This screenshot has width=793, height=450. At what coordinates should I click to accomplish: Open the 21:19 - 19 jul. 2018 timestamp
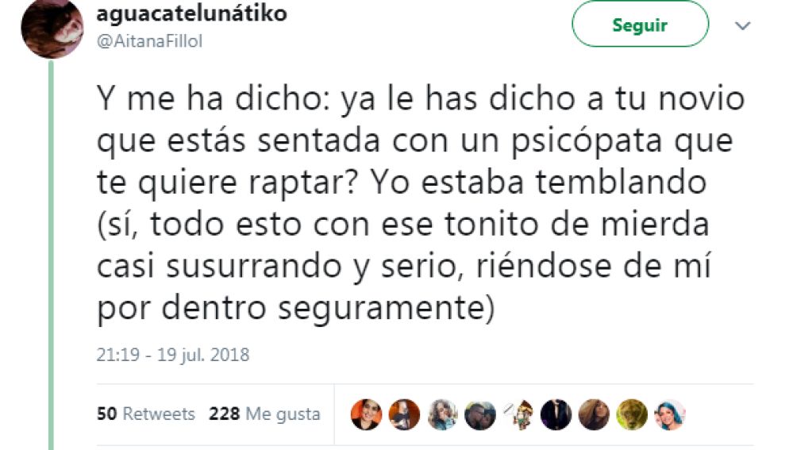(173, 355)
